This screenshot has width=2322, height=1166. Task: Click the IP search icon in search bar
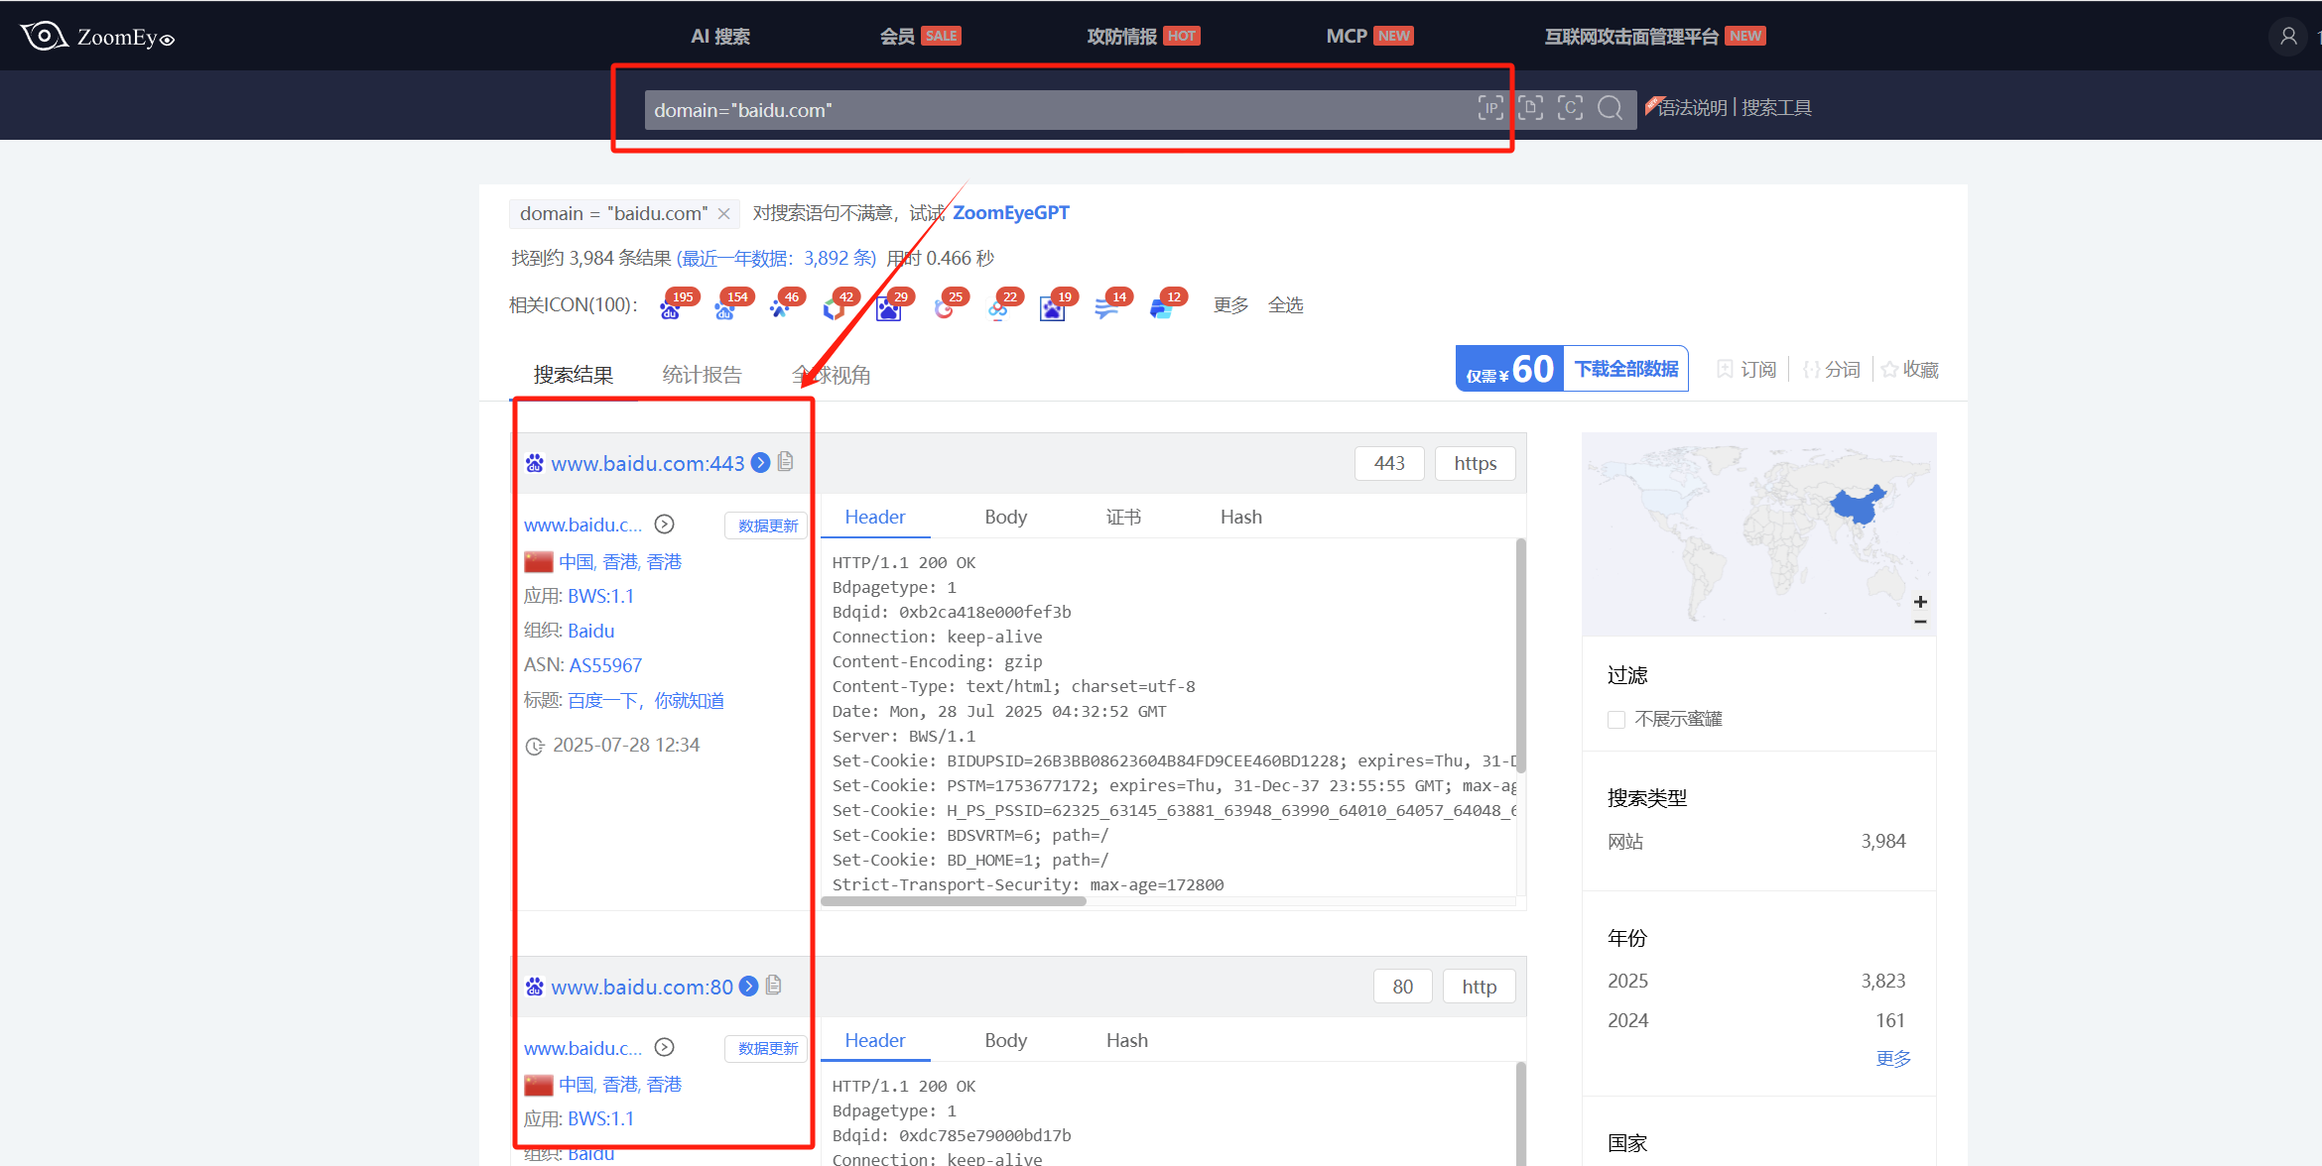coord(1490,108)
